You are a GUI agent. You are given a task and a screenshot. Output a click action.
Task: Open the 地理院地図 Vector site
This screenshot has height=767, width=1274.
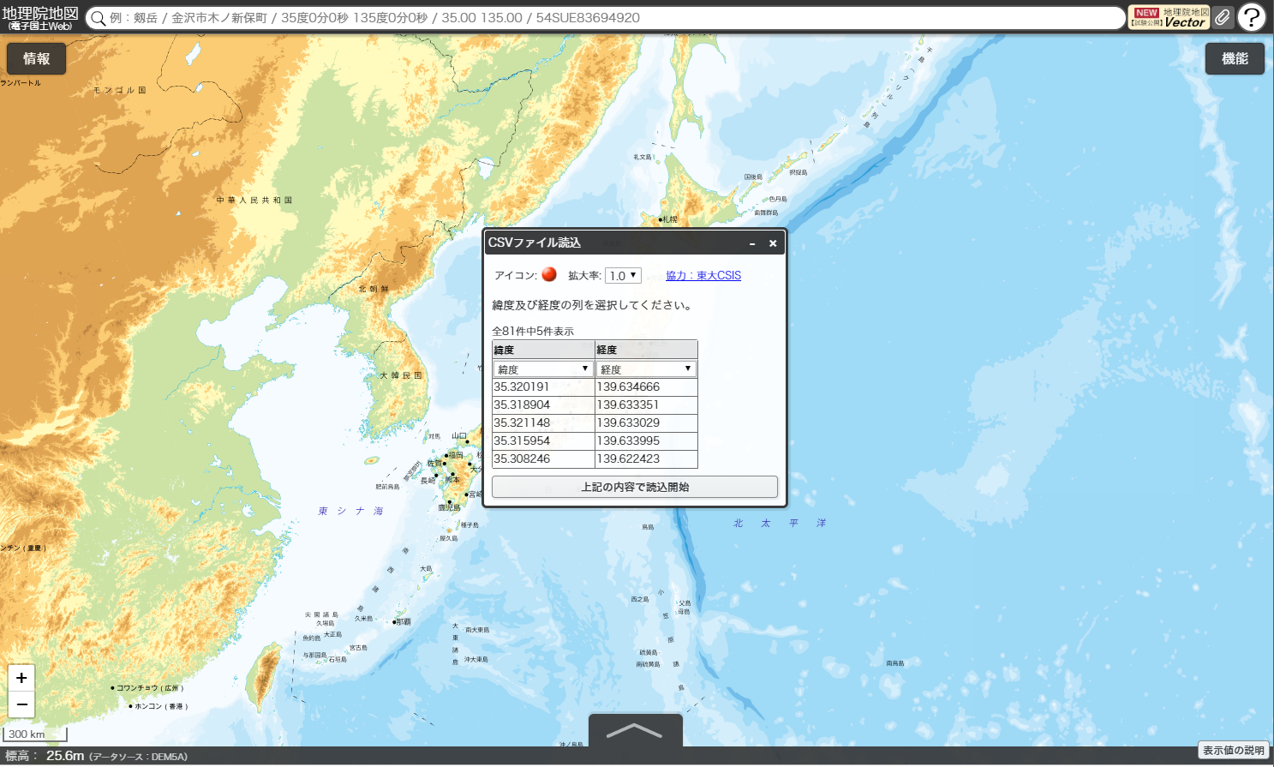tap(1169, 17)
